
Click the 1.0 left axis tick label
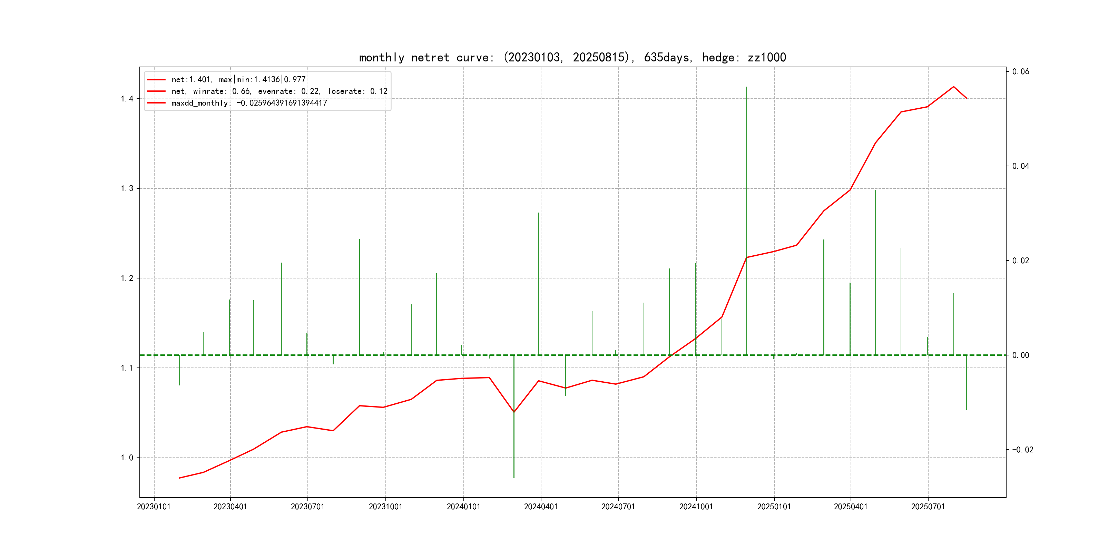(127, 458)
